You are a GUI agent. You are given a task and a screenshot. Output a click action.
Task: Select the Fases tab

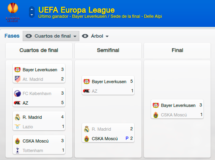(12, 36)
